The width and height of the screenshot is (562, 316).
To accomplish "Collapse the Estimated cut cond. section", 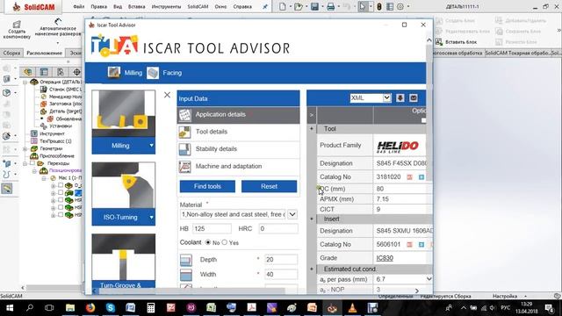I will click(x=312, y=269).
